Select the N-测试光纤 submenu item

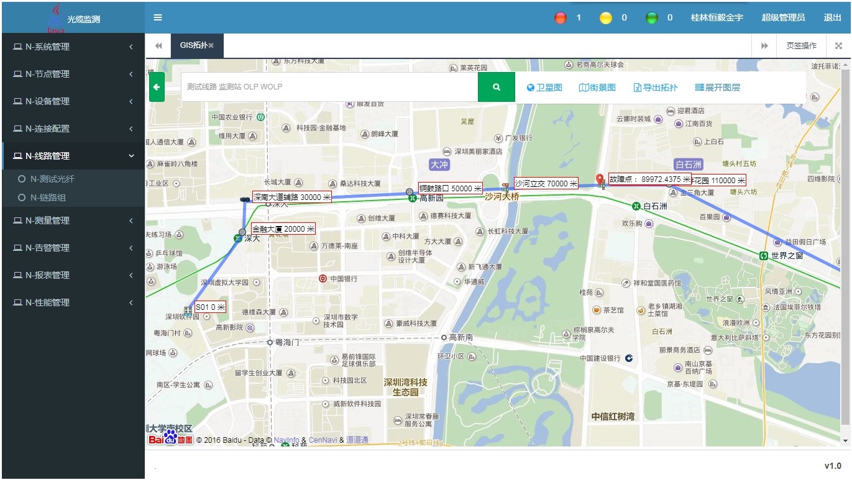pyautogui.click(x=52, y=179)
